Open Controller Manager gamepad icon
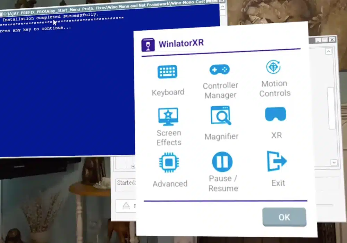This screenshot has width=347, height=243. (x=220, y=70)
